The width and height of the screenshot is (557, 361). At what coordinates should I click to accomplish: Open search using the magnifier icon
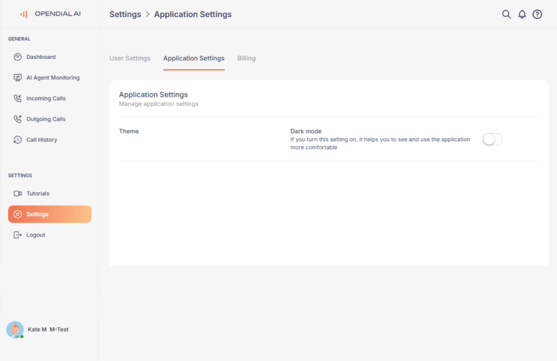[506, 14]
